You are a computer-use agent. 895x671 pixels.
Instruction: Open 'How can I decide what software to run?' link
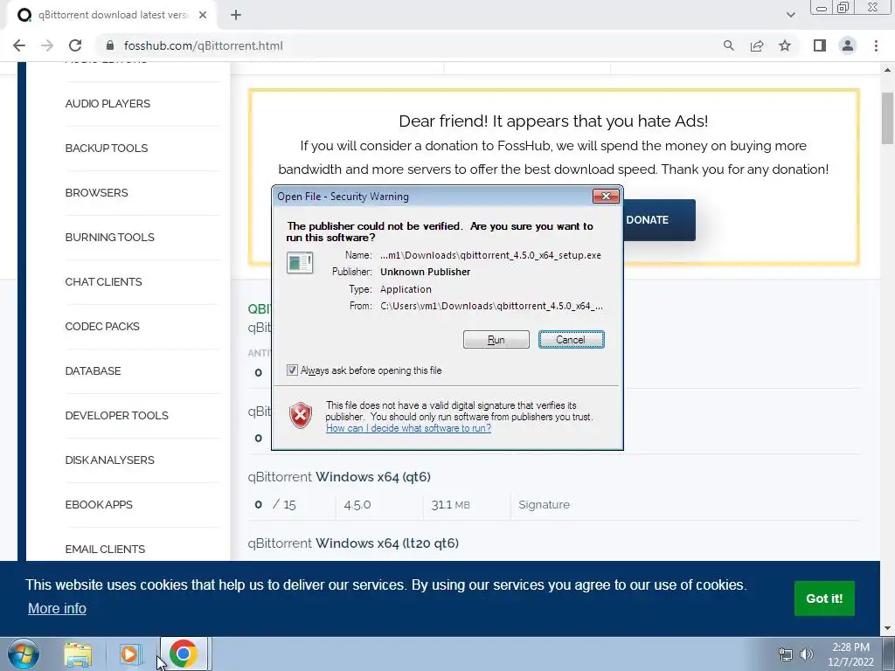tap(409, 428)
